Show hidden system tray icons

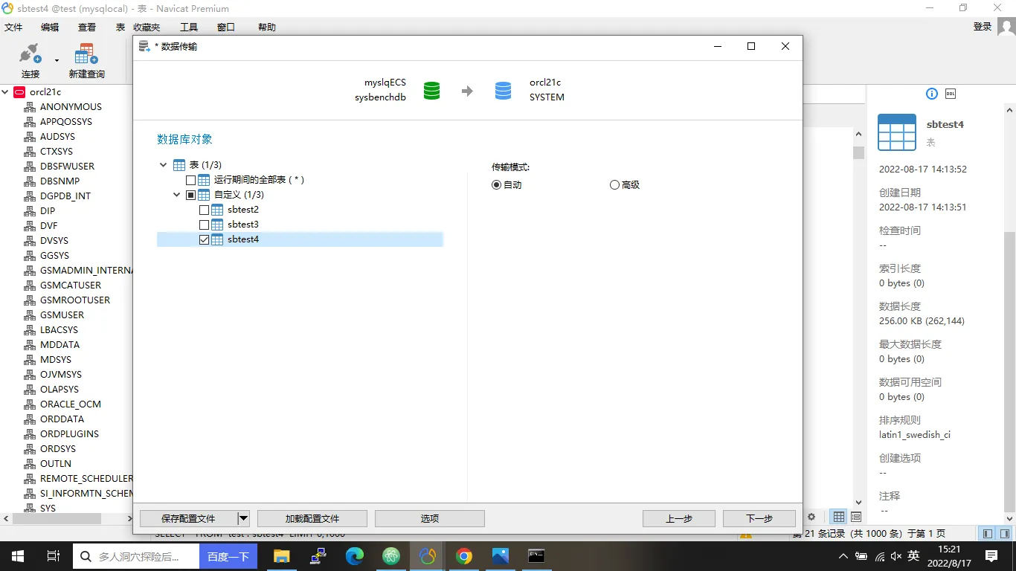843,556
